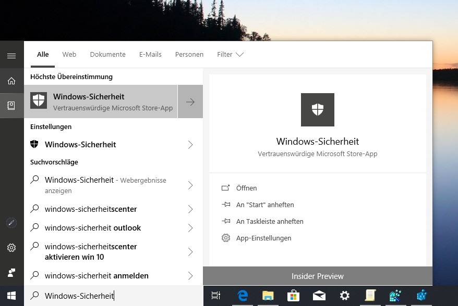
Task: Expand sicherheitscenter aktivieren win 10 chevron
Action: coord(190,252)
